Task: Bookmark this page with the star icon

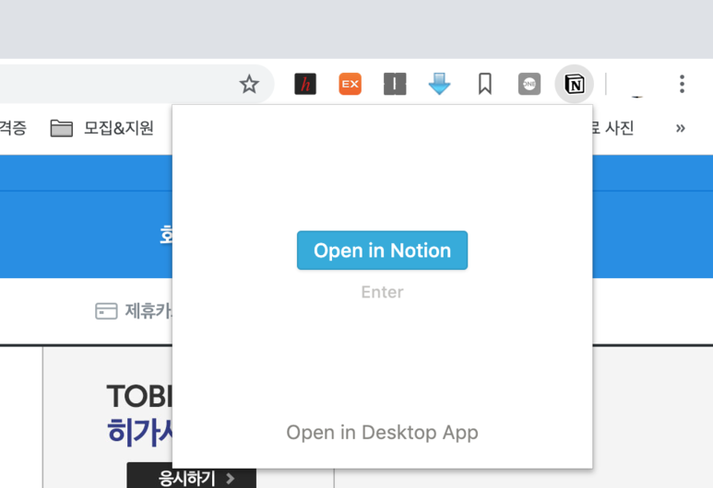Action: click(x=249, y=85)
